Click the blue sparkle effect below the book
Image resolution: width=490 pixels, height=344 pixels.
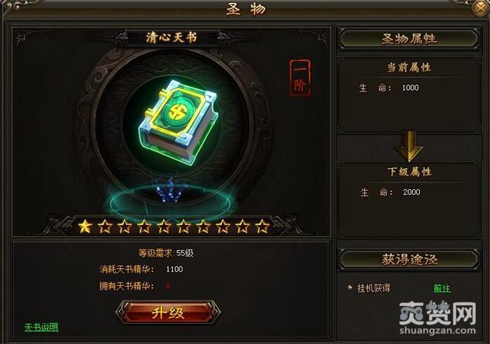(x=171, y=191)
